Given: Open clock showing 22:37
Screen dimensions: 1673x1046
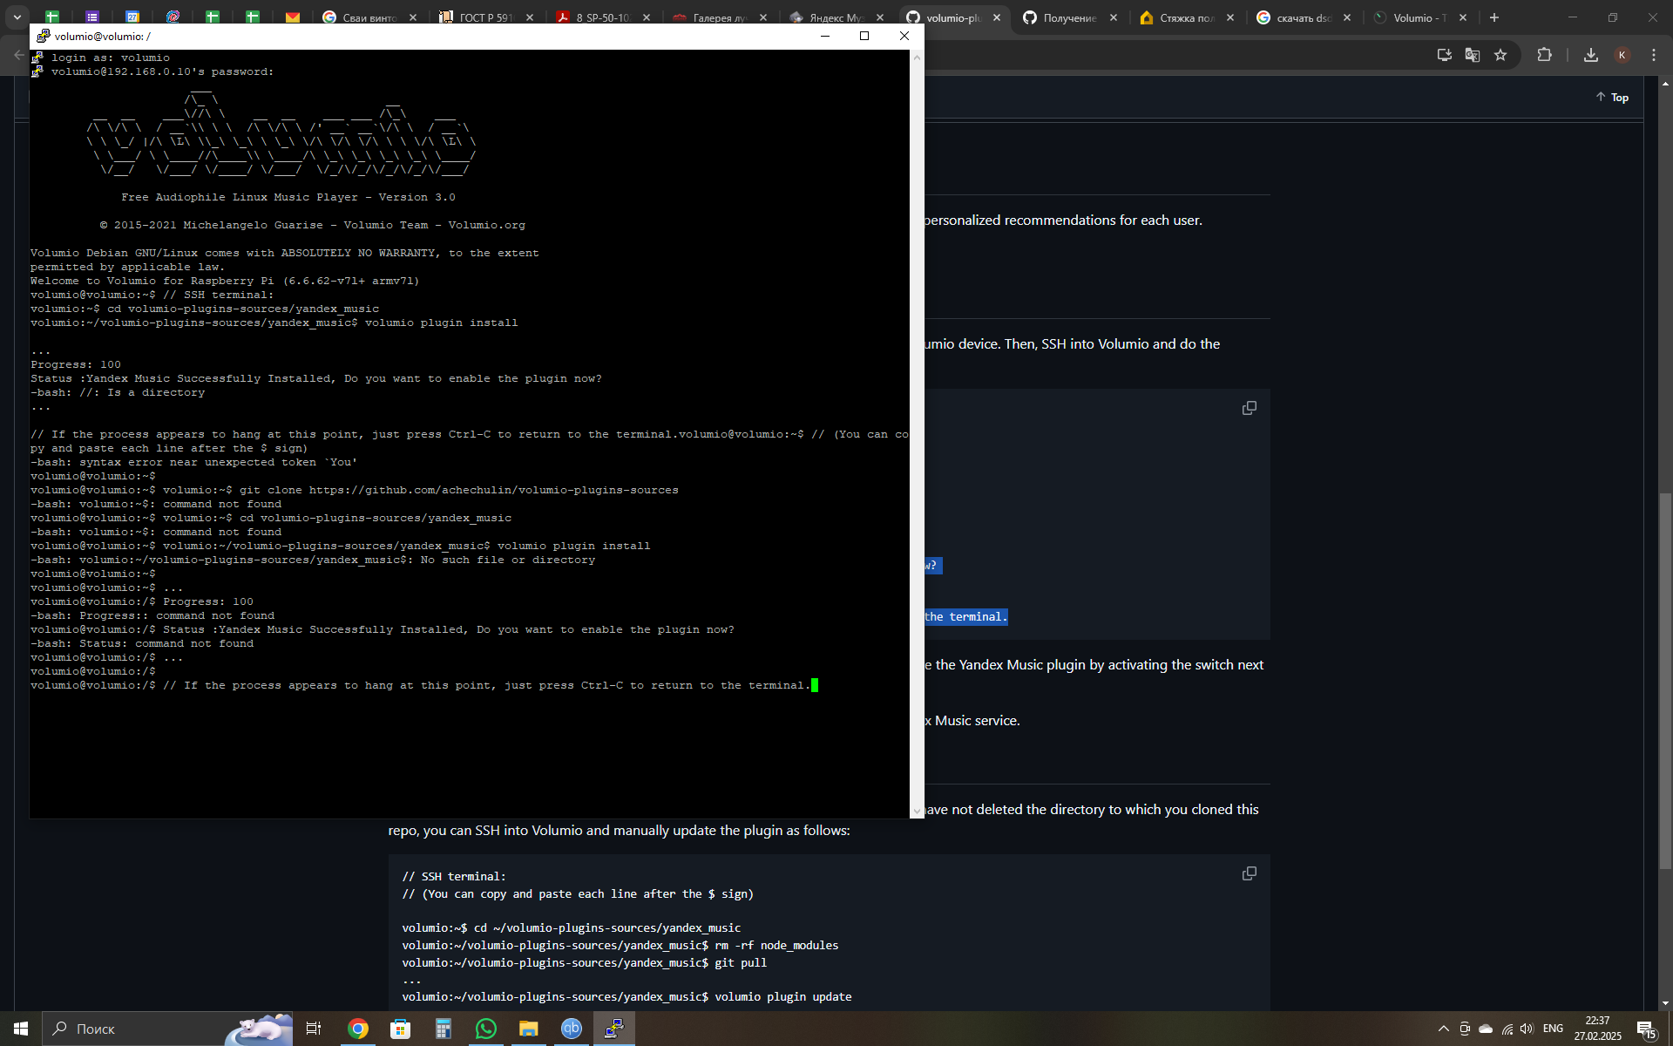Looking at the screenshot, I should pos(1597,1029).
